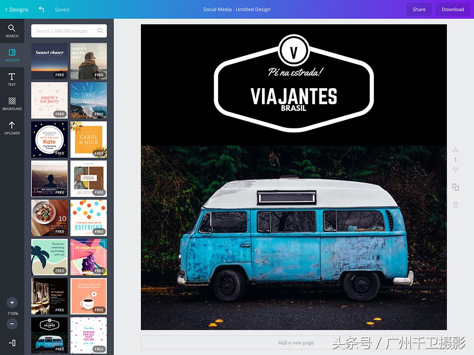Pick the Carol & Nick layout

tap(89, 140)
